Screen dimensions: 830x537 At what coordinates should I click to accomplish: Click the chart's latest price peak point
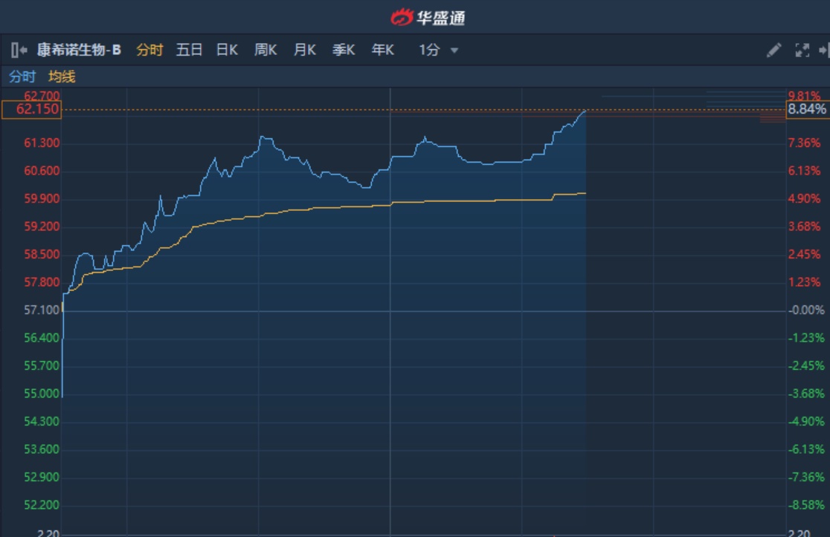pyautogui.click(x=585, y=111)
